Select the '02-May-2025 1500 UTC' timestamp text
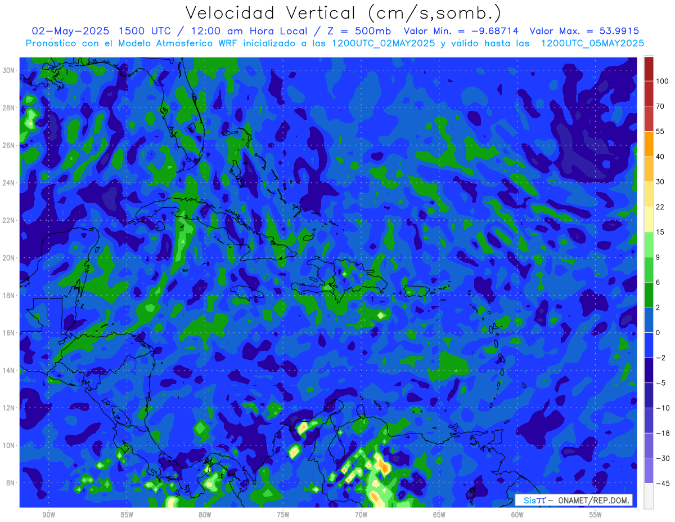 (x=101, y=31)
